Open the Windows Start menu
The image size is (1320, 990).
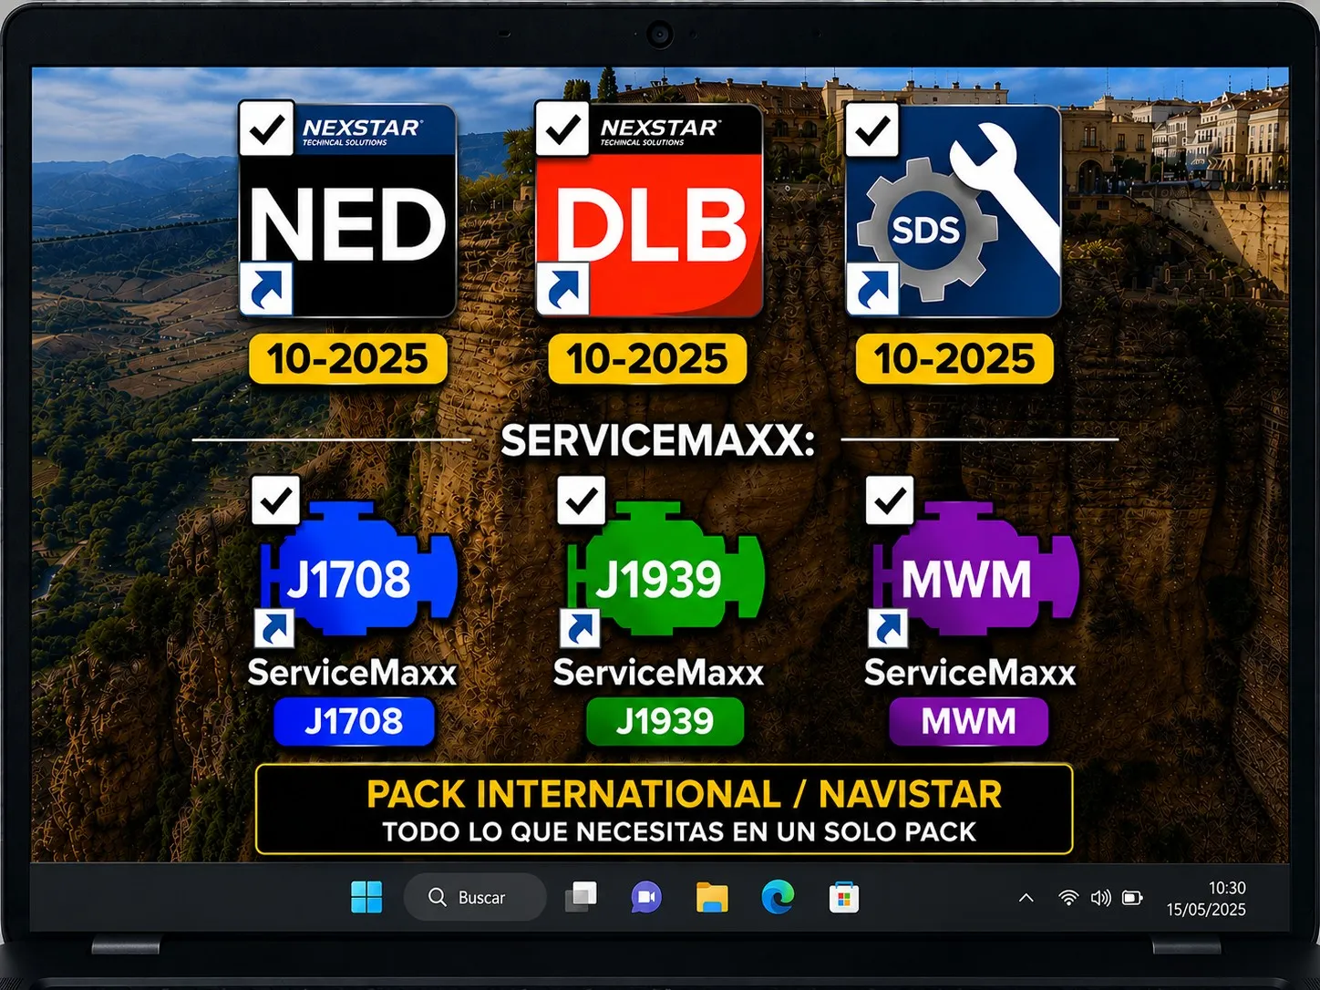tap(366, 897)
